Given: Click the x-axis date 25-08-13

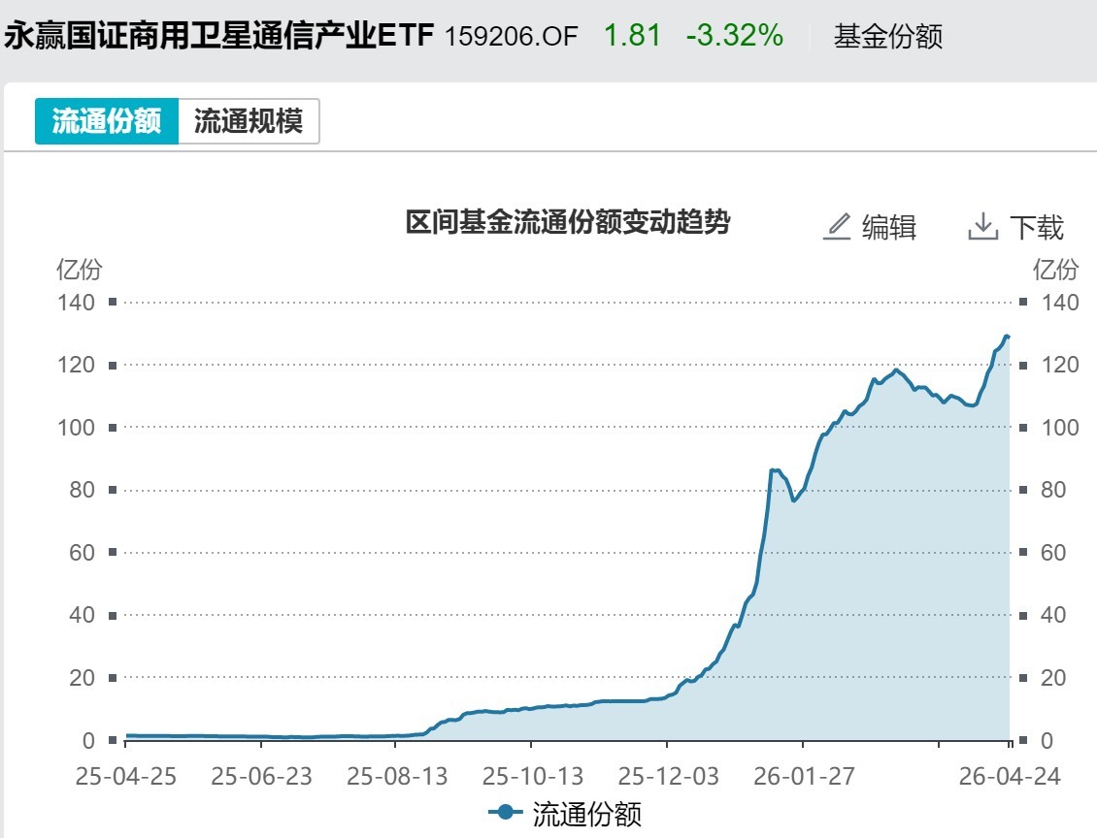Looking at the screenshot, I should 397,776.
